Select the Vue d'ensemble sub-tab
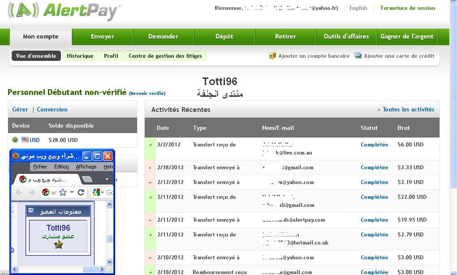Image resolution: width=457 pixels, height=275 pixels. coord(36,56)
